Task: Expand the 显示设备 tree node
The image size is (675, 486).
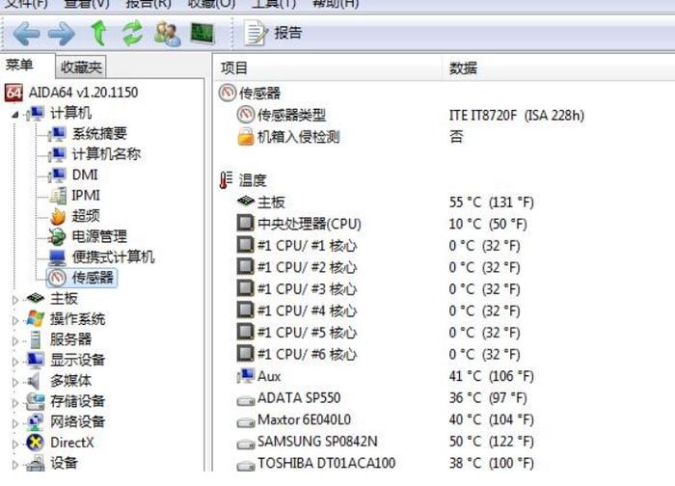Action: [x=15, y=362]
